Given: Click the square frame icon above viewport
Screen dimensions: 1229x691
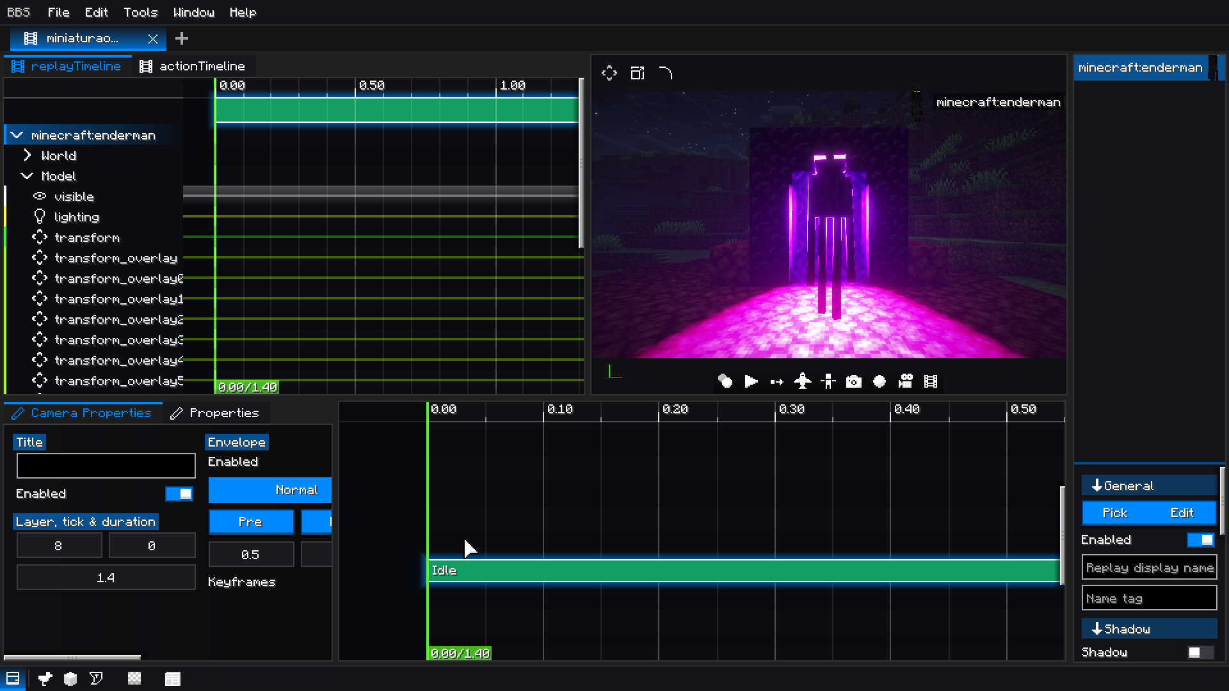Looking at the screenshot, I should coord(638,73).
